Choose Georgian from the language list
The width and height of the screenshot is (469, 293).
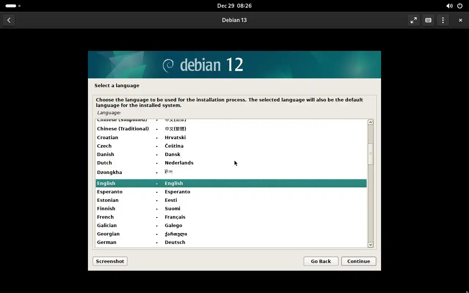[231, 234]
